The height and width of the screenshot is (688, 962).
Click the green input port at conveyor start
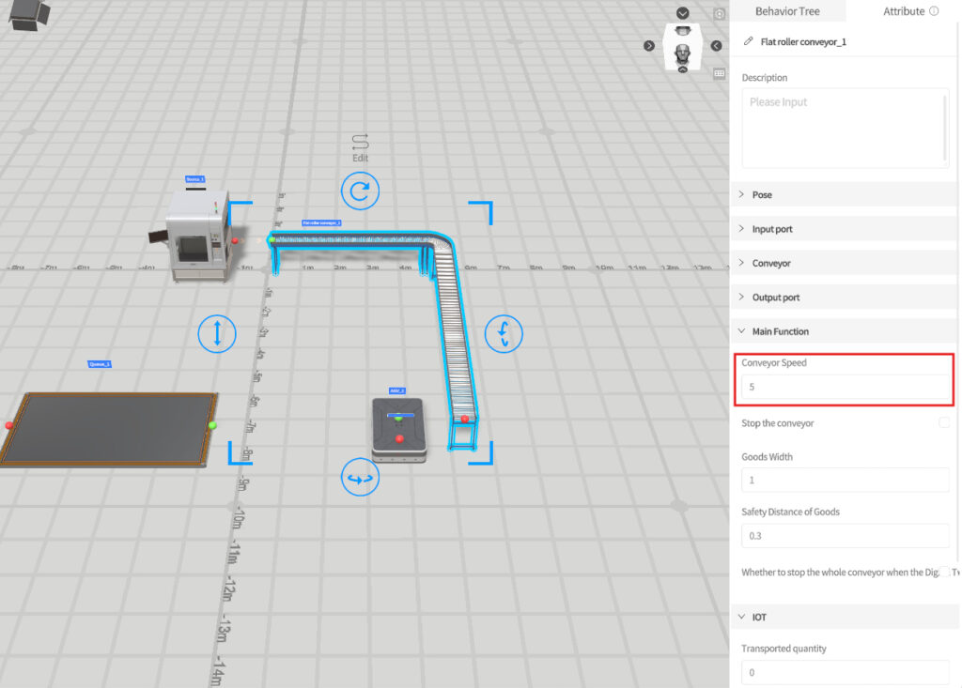click(x=272, y=239)
